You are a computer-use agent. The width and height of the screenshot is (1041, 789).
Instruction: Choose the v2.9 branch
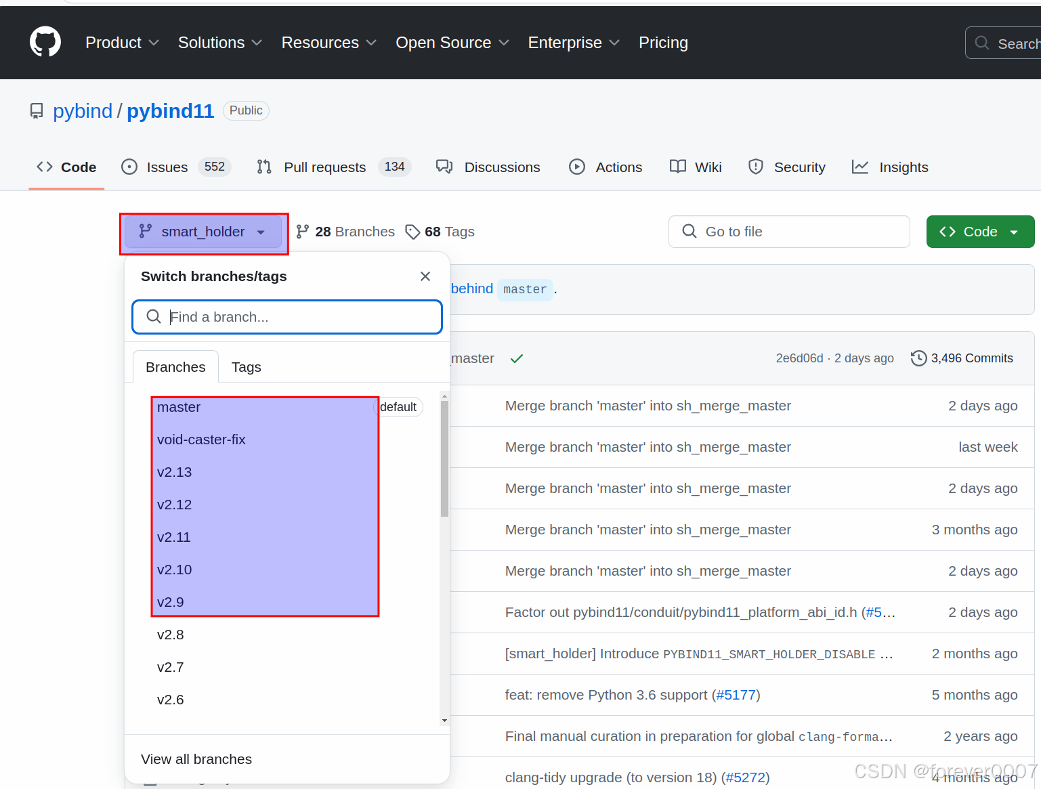pos(171,602)
